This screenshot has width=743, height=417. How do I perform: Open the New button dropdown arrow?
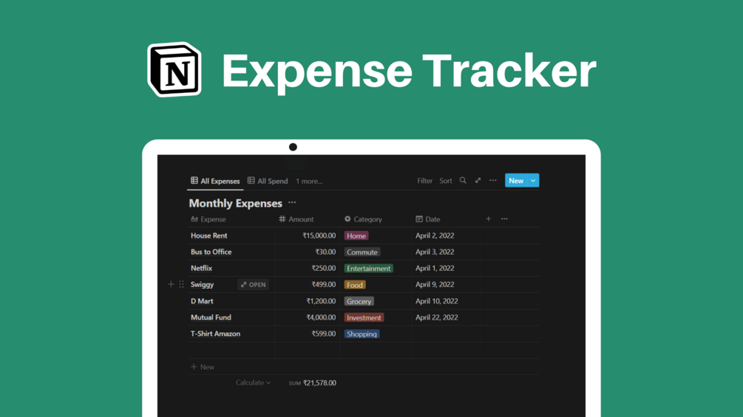(x=533, y=180)
